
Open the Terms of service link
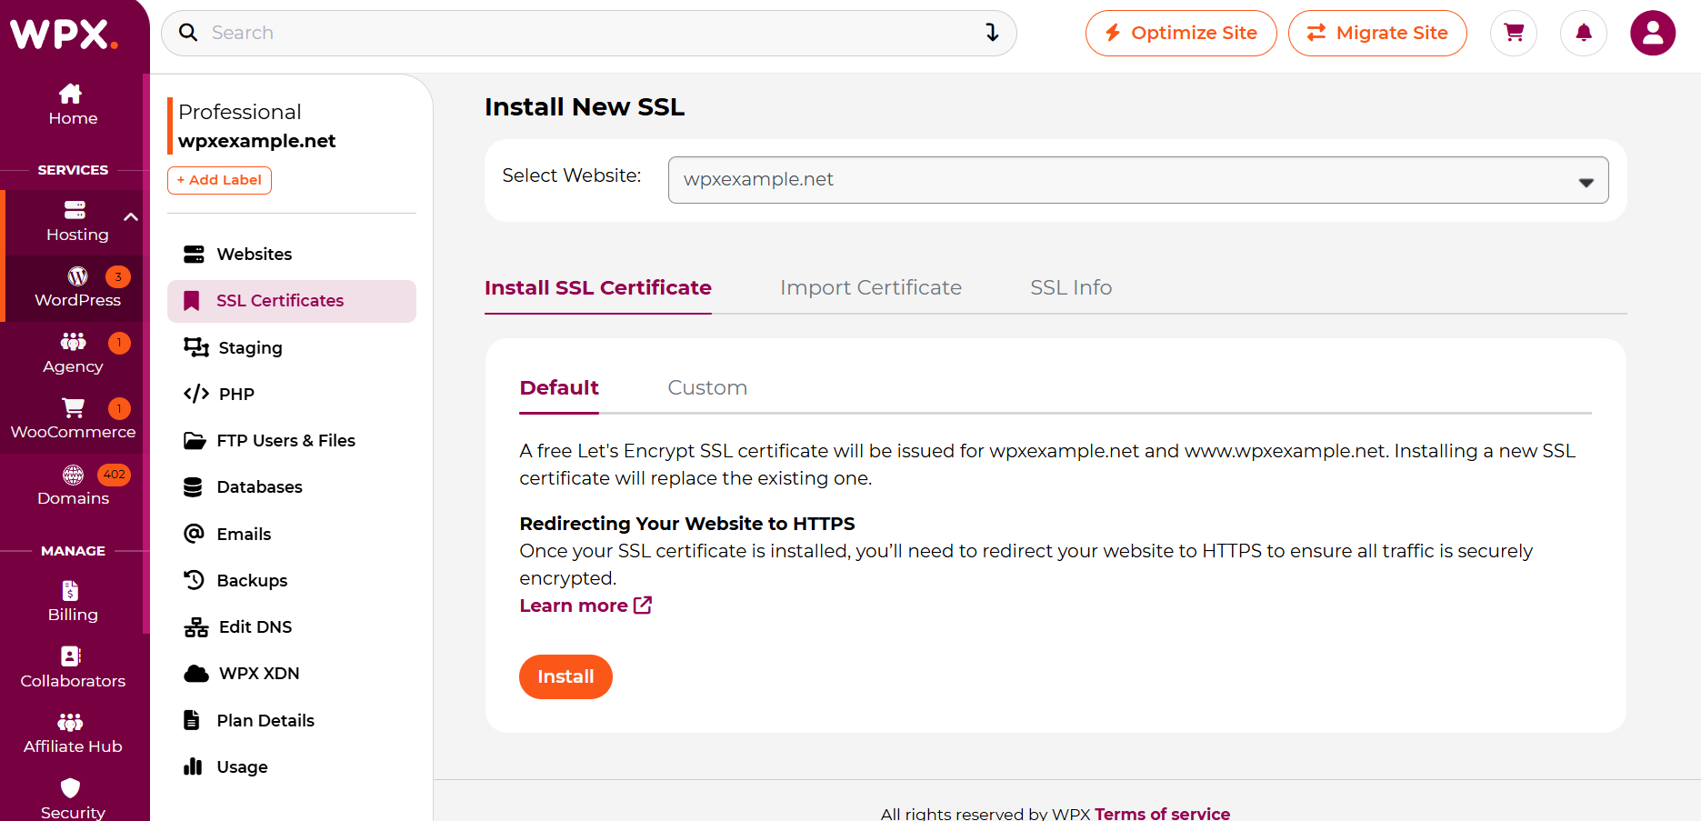[x=1162, y=813]
